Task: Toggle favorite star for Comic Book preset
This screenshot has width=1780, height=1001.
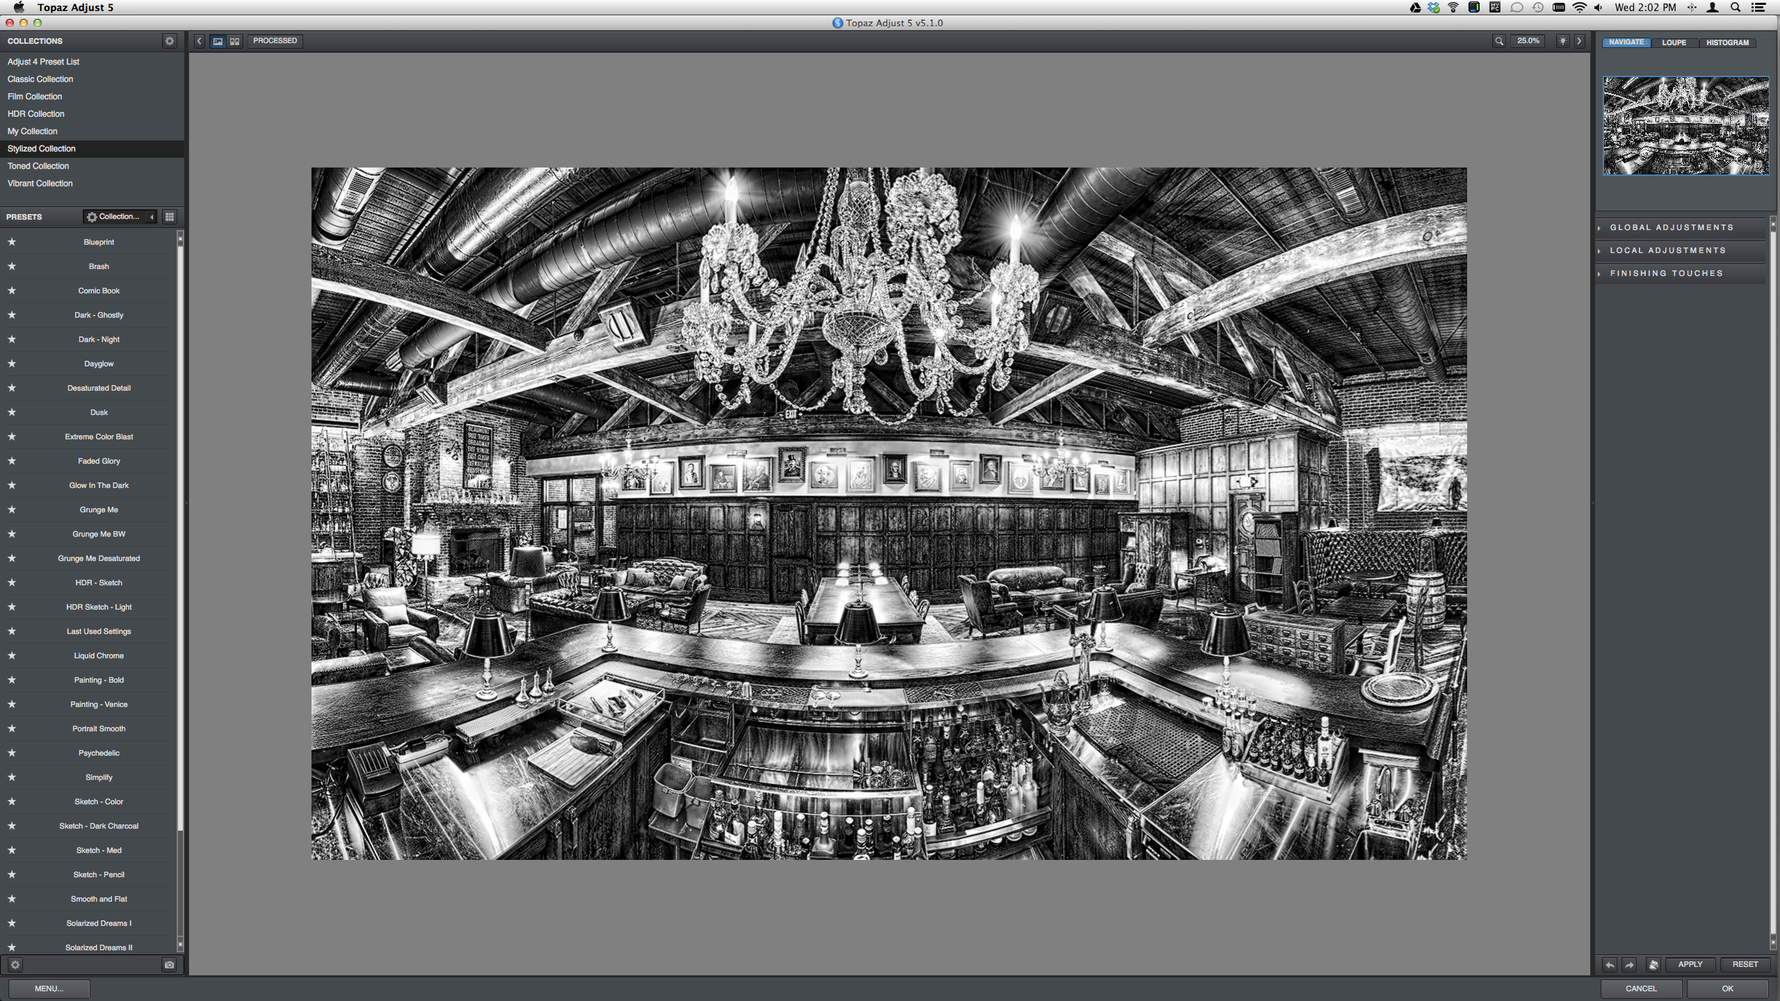Action: coord(12,291)
